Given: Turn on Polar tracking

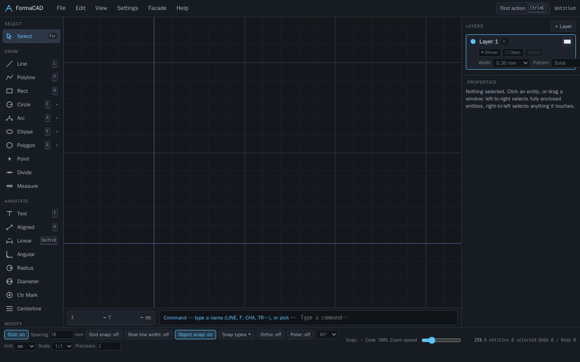Looking at the screenshot, I should 300,334.
